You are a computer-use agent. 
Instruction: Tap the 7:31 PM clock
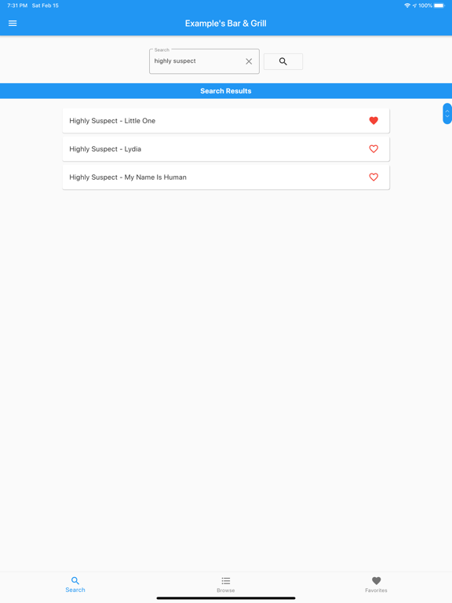pyautogui.click(x=17, y=5)
